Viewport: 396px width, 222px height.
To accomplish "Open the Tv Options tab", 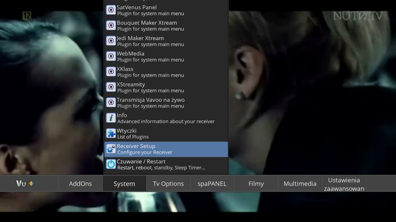I will tap(168, 184).
